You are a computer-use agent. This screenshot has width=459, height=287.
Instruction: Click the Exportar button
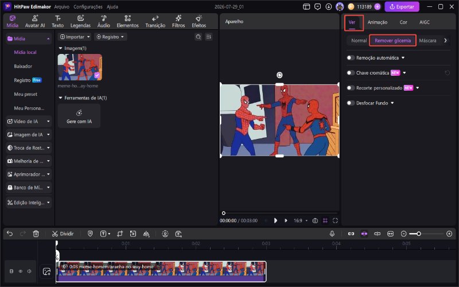pos(402,7)
